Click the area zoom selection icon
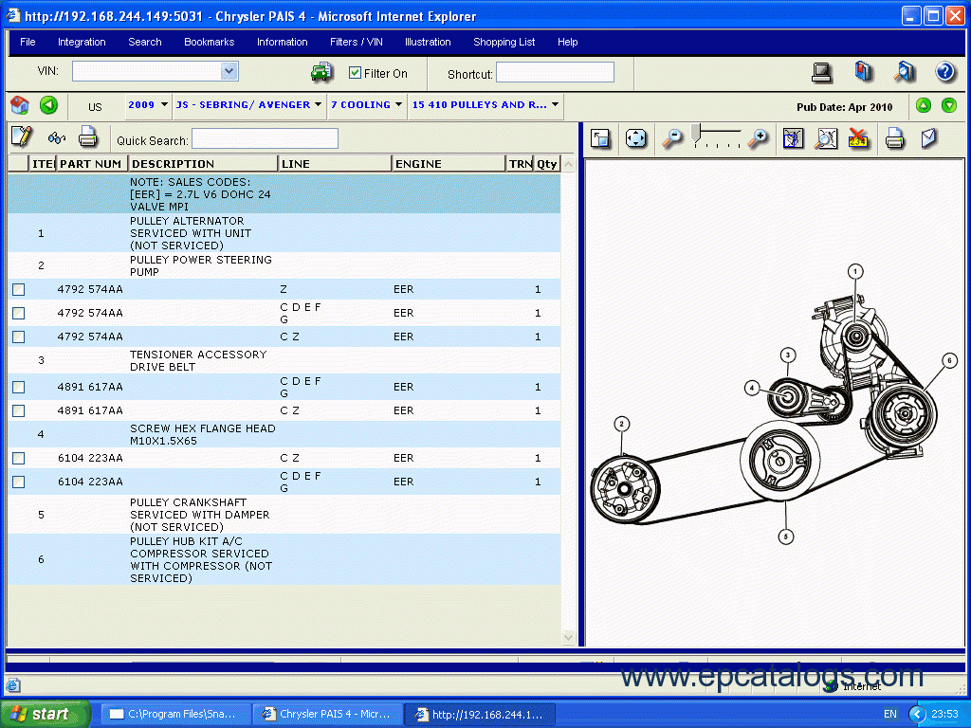 pyautogui.click(x=794, y=138)
